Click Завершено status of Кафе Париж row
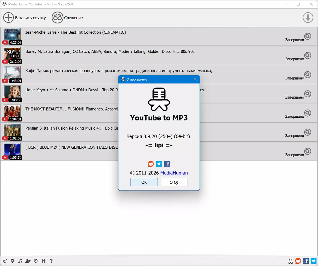Viewport: 318px width, 266px height. 295,78
